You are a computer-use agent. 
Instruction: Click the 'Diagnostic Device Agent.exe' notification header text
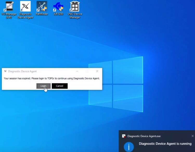(144, 136)
